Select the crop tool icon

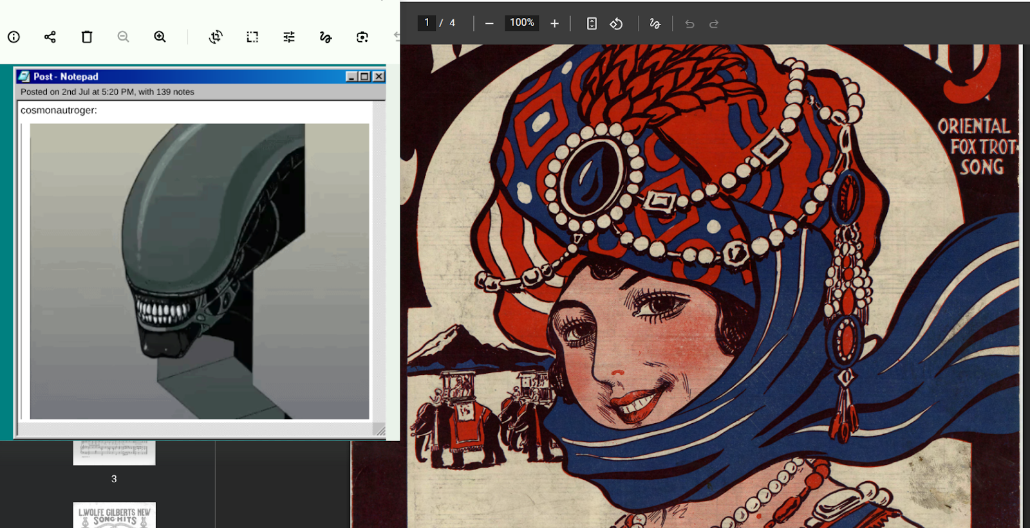(x=252, y=37)
